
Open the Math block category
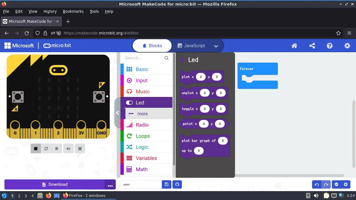pyautogui.click(x=147, y=169)
